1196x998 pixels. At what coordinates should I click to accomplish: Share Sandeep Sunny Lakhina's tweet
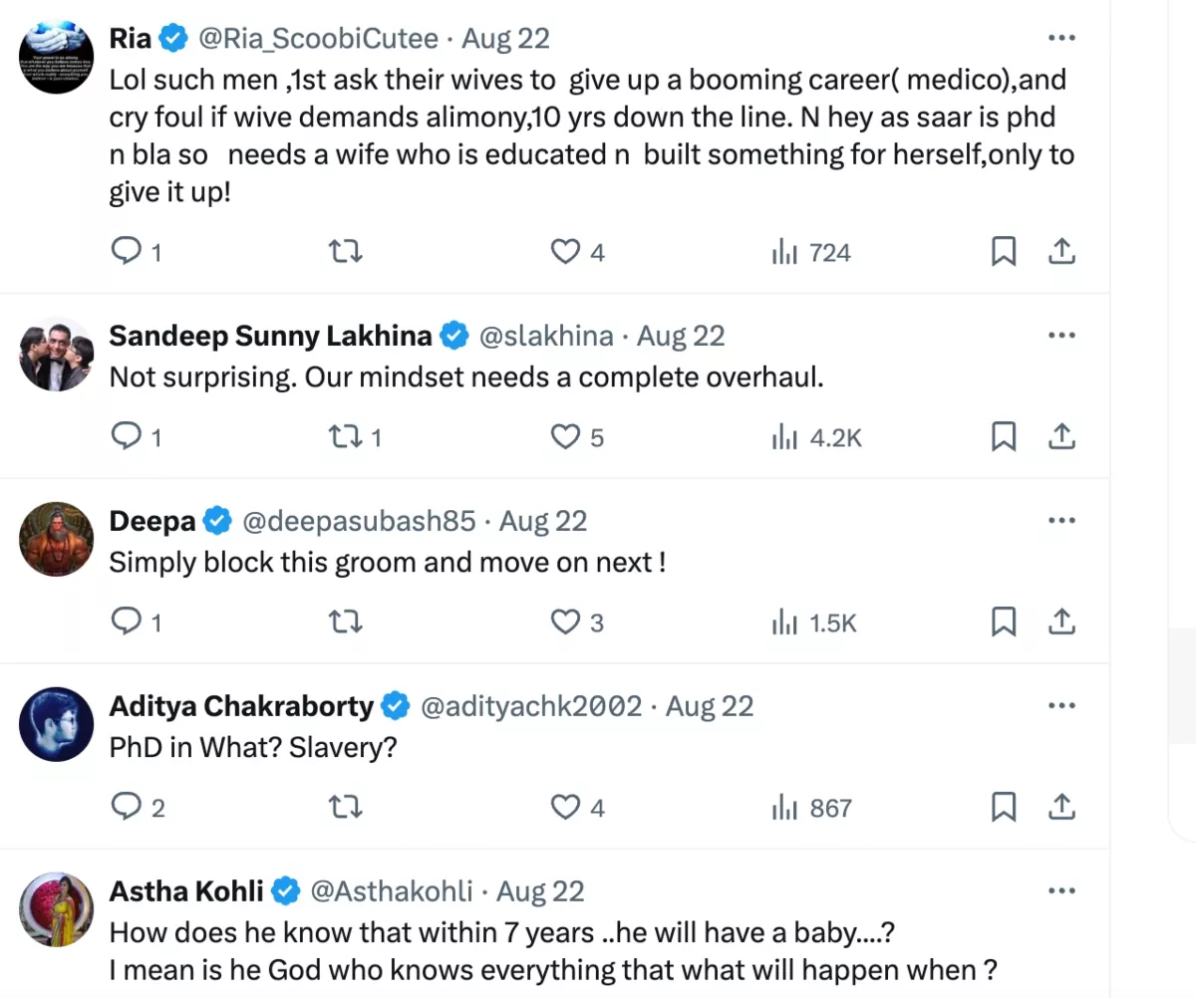1061,437
